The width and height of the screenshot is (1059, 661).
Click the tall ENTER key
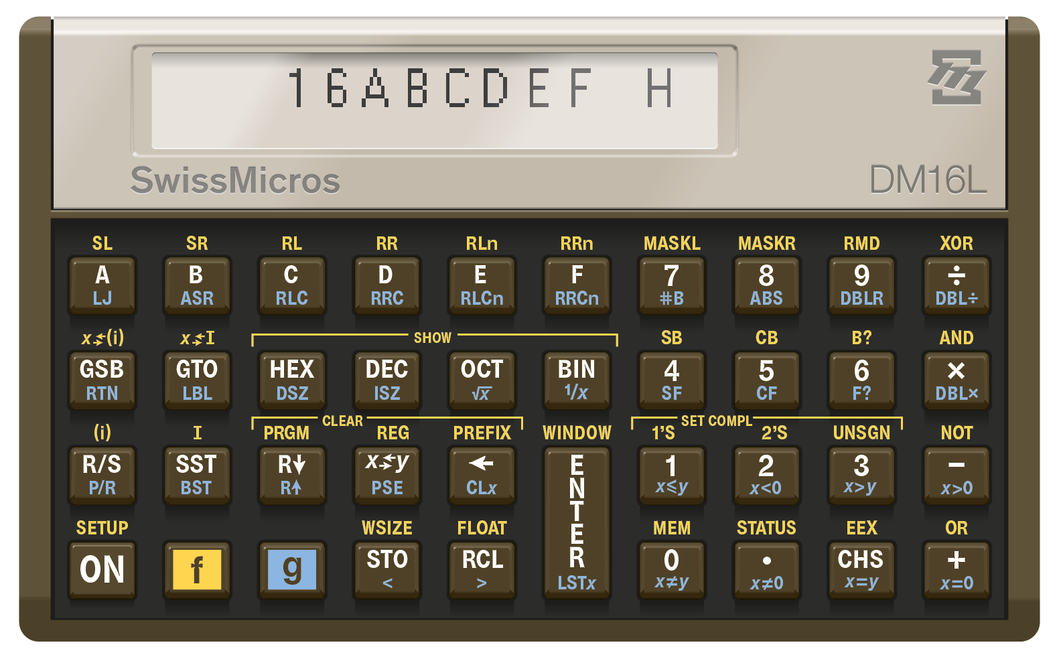tap(577, 523)
